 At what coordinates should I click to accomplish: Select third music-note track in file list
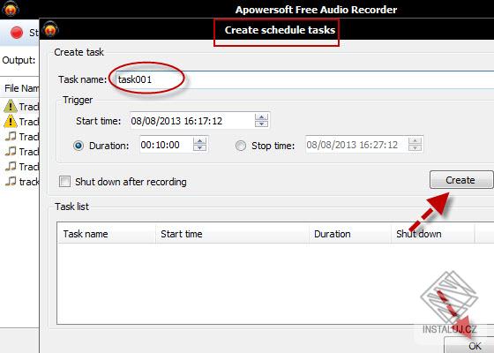pyautogui.click(x=21, y=167)
